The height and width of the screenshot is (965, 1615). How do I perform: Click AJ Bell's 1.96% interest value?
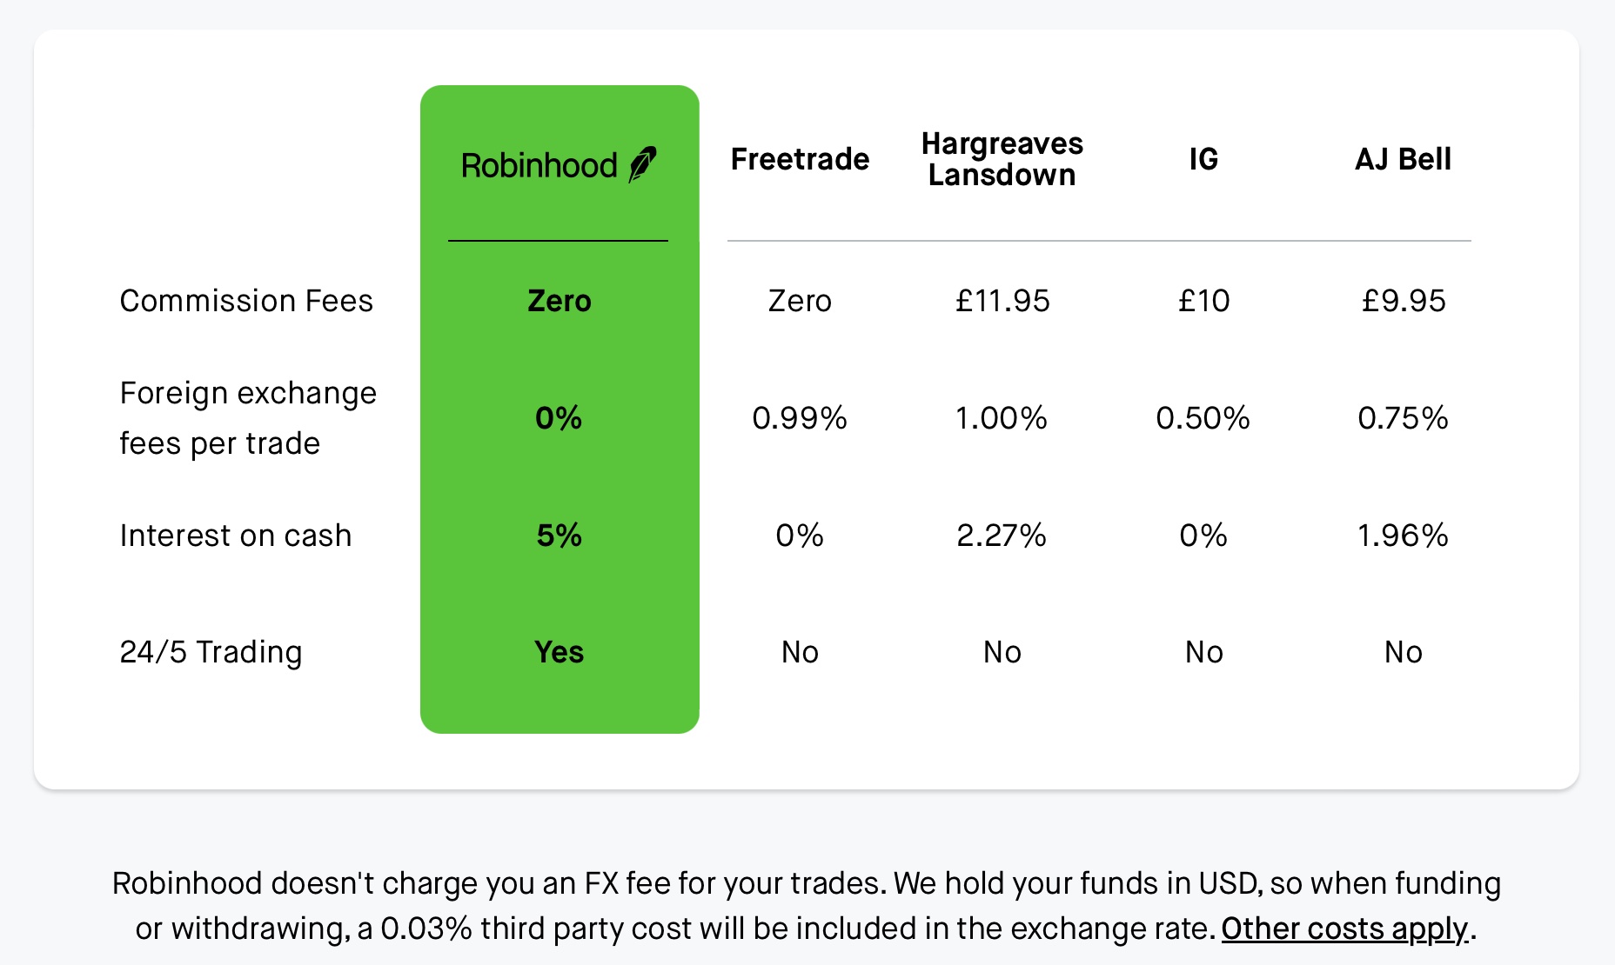(x=1403, y=536)
